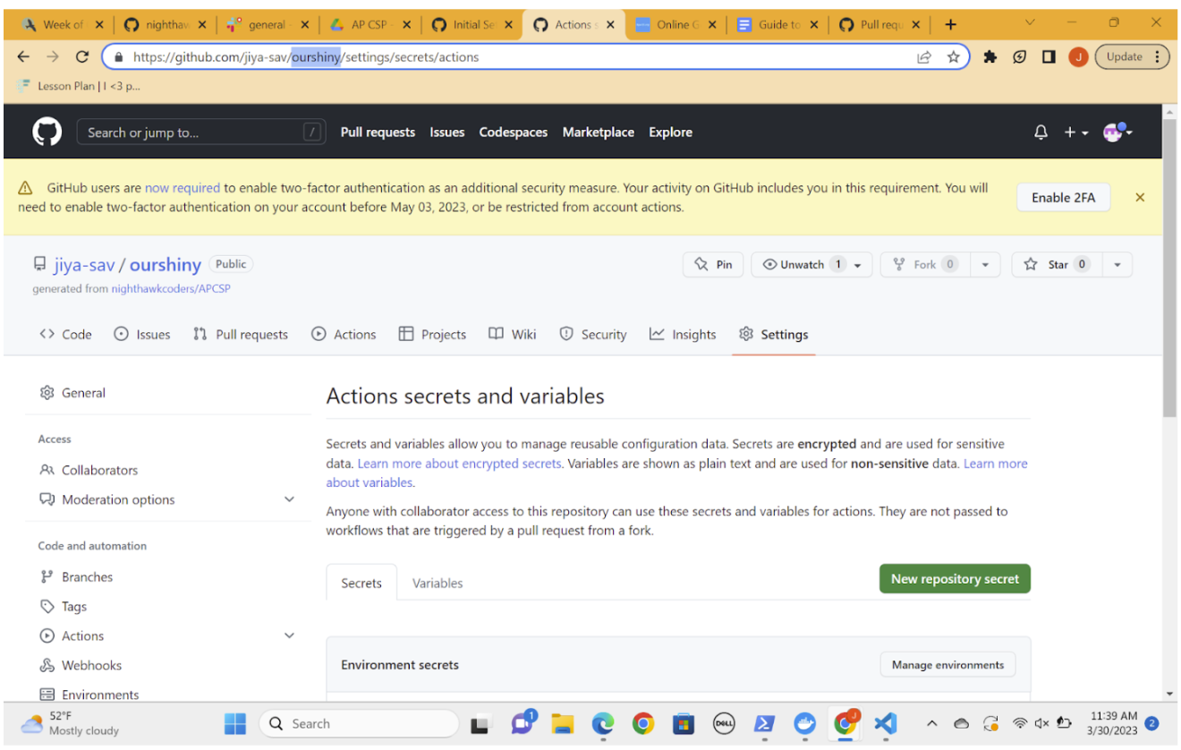1181x750 pixels.
Task: Click the browser back arrow
Action: pos(23,57)
